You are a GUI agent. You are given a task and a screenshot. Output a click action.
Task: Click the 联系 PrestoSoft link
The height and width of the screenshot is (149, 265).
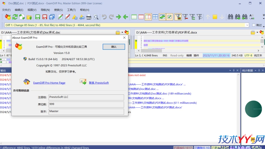(x=99, y=83)
